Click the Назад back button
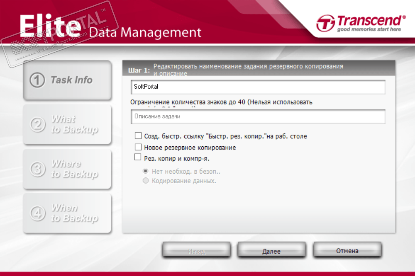 (x=197, y=250)
